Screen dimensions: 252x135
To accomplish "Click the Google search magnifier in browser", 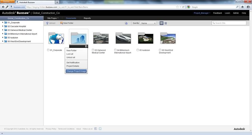I will (237, 7).
